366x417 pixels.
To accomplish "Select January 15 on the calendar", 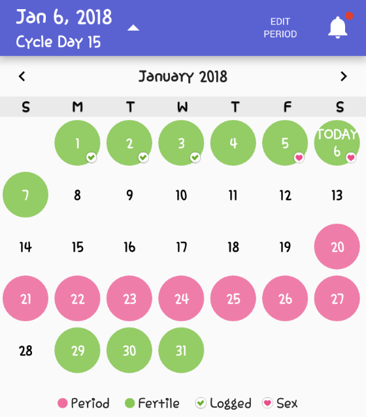I will (78, 247).
